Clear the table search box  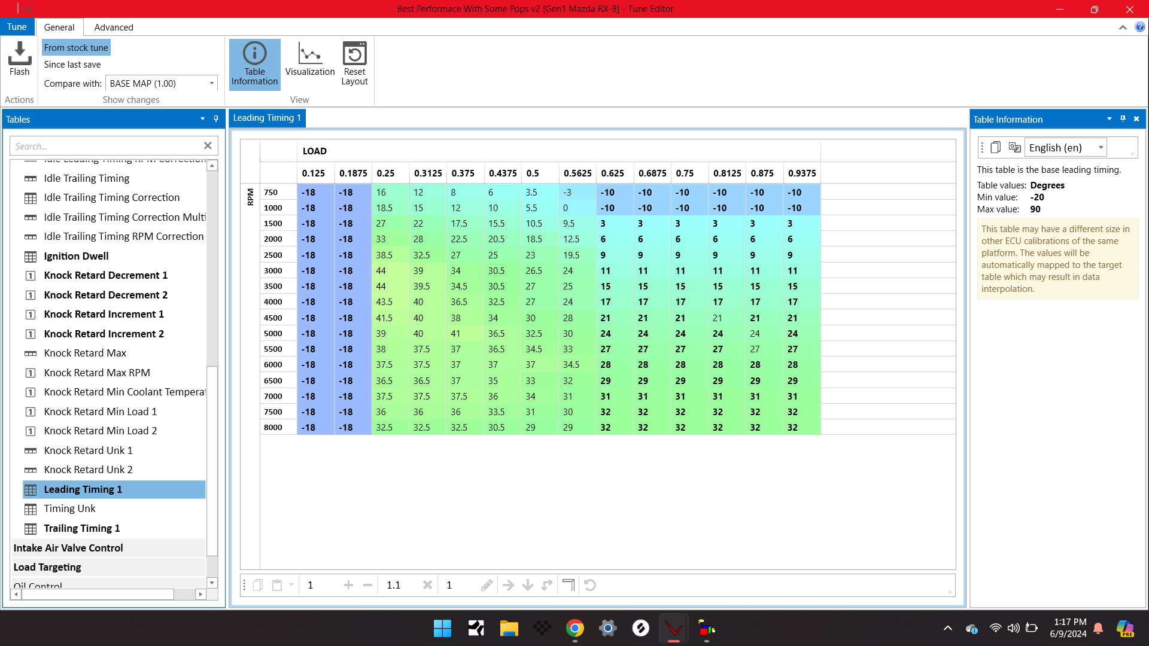coord(208,145)
